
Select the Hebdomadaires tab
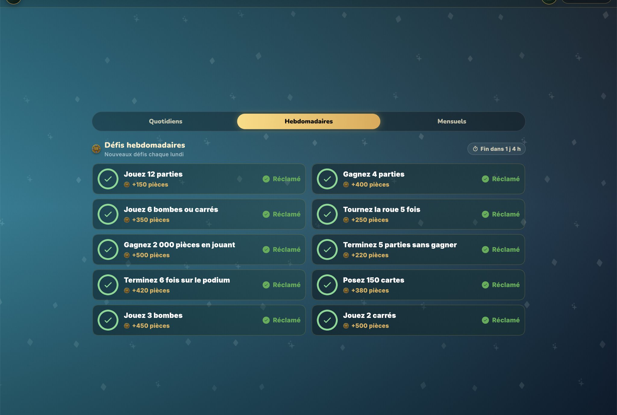point(308,121)
